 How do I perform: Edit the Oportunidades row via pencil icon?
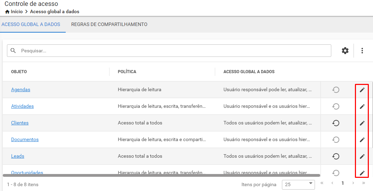(362, 173)
